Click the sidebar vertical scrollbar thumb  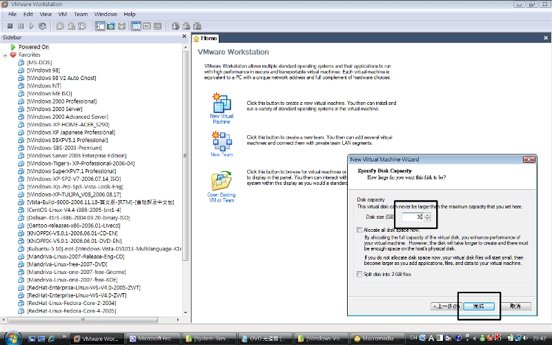(186, 156)
